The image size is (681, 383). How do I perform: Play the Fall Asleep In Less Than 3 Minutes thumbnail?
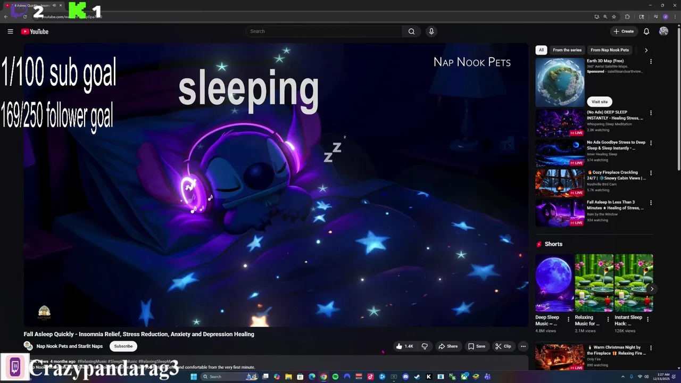tap(560, 213)
